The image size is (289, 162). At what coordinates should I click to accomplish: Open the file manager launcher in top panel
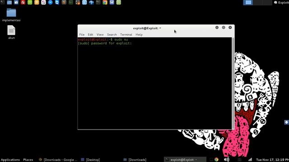point(9,2)
